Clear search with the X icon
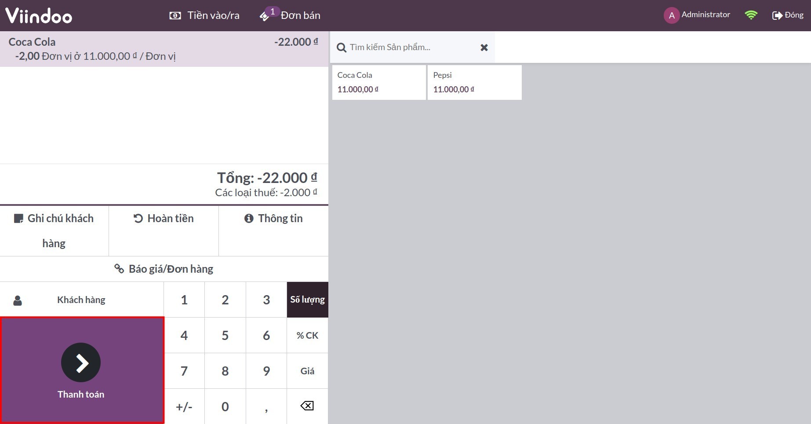This screenshot has height=424, width=811. click(x=484, y=48)
